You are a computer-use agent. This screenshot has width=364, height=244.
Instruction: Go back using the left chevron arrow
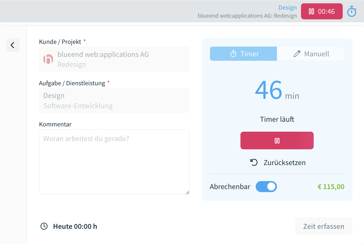[x=13, y=45]
